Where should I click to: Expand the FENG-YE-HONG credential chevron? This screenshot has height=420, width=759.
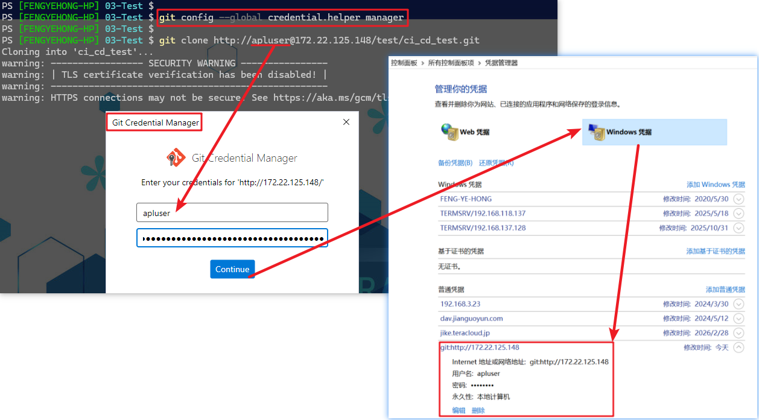[738, 199]
